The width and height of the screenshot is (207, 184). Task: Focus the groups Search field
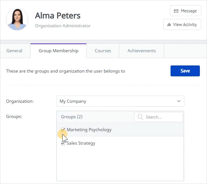click(x=158, y=117)
